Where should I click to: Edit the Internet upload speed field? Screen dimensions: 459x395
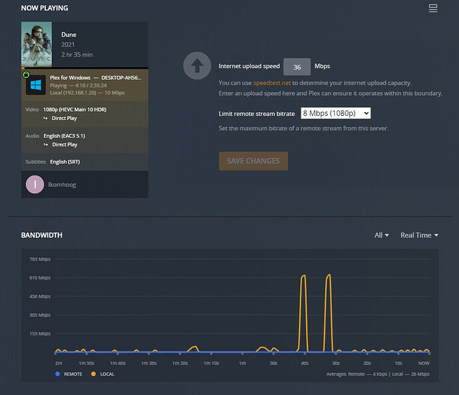click(x=297, y=67)
